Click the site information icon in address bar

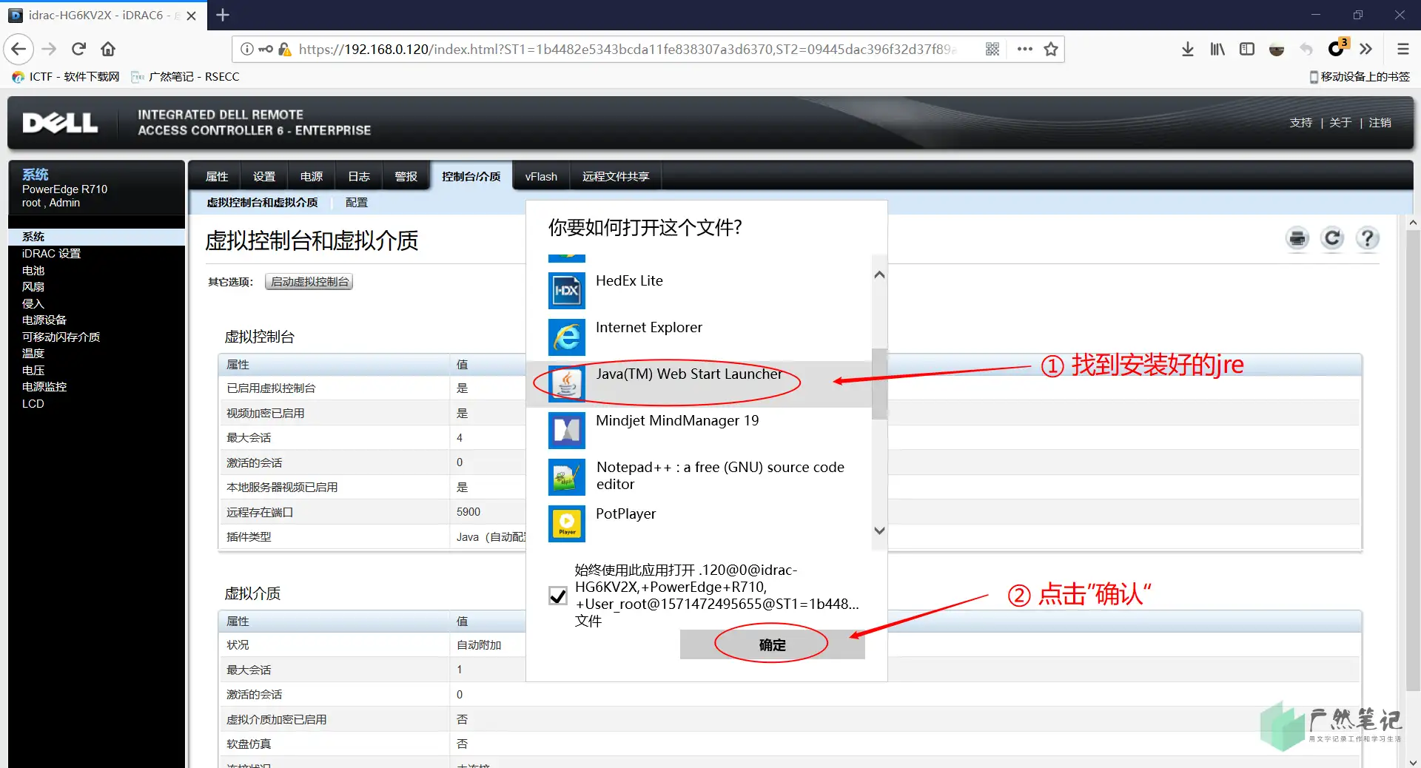coord(247,50)
